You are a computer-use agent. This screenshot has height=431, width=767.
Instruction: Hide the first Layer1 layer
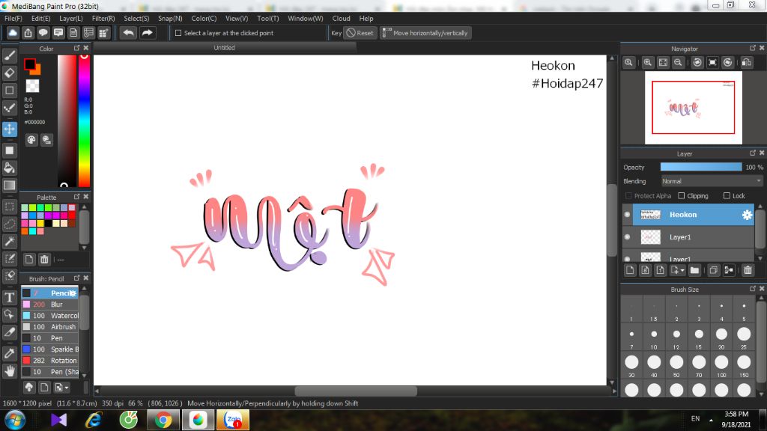tap(627, 237)
